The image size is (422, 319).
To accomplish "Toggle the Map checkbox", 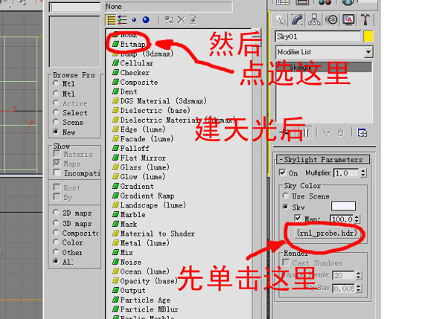I will pos(298,218).
